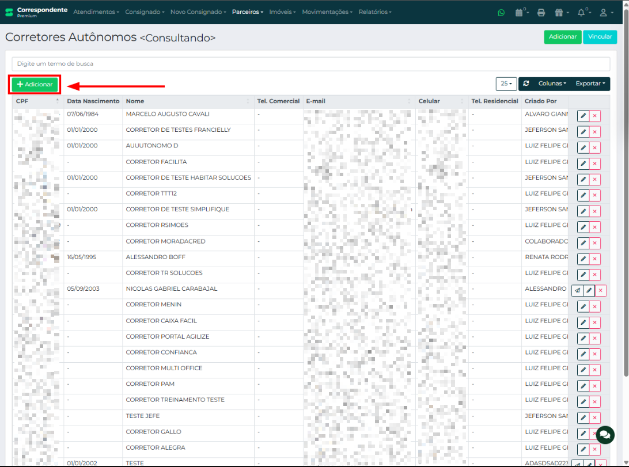Click send icon for NICOLAS GABRIEL CARABAJAL
629x467 pixels.
tap(577, 291)
